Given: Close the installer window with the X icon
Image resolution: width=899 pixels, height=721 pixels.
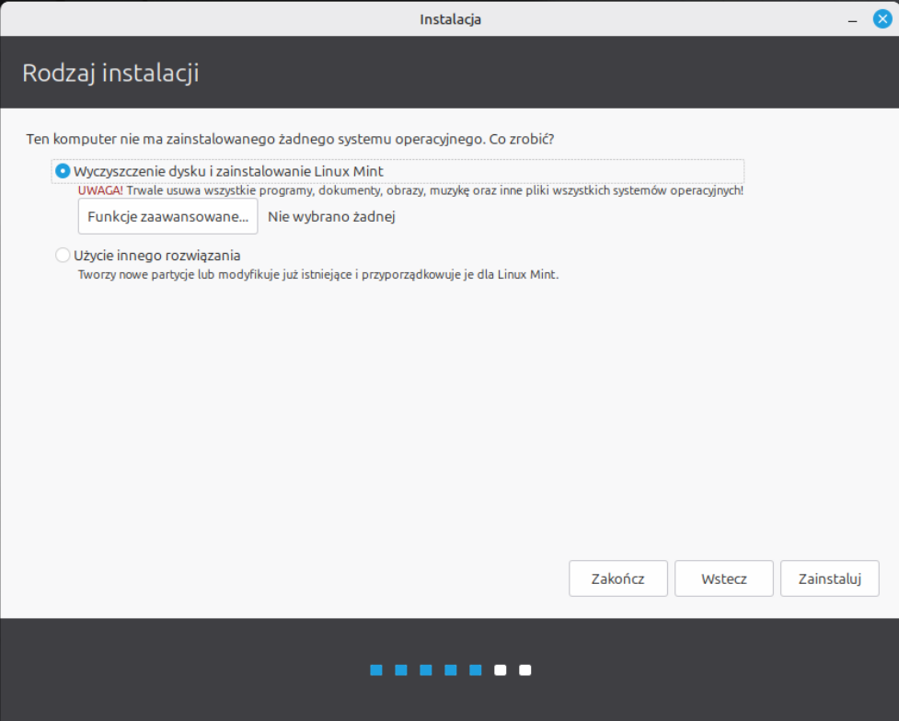Looking at the screenshot, I should (x=882, y=18).
